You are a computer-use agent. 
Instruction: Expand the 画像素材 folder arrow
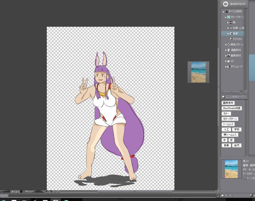(x=226, y=56)
